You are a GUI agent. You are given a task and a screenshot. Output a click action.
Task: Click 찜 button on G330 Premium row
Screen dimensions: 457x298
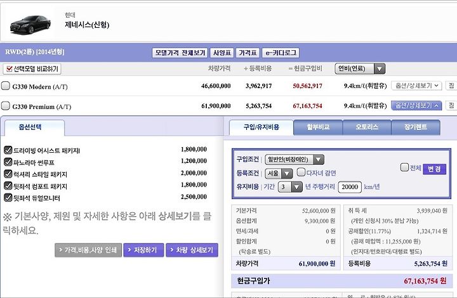451,106
